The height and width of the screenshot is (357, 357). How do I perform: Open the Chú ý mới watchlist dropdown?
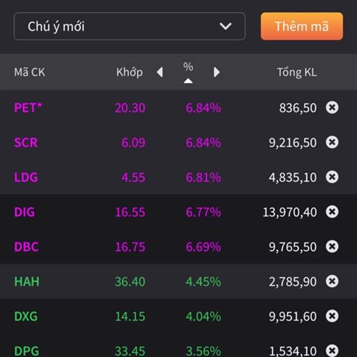point(130,26)
